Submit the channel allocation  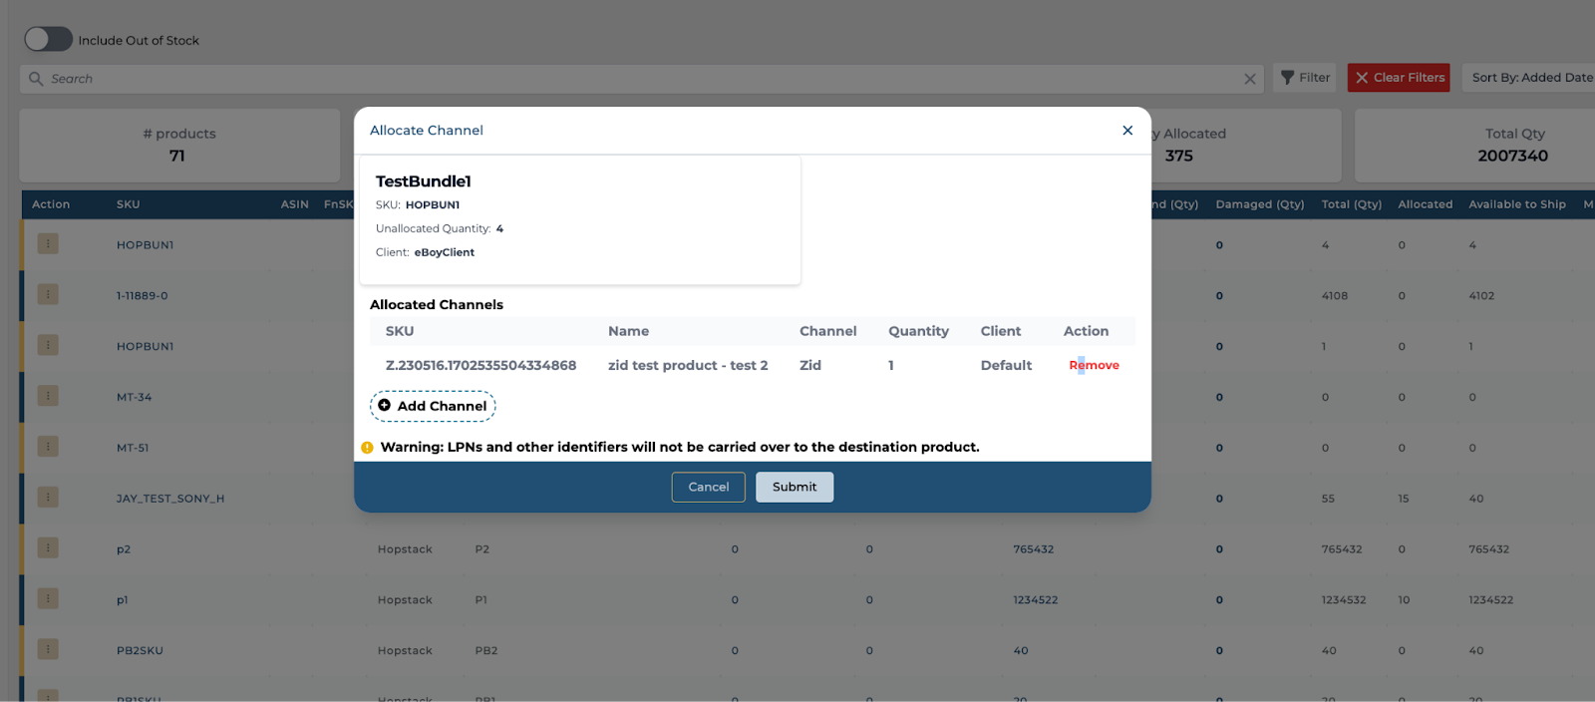[794, 487]
